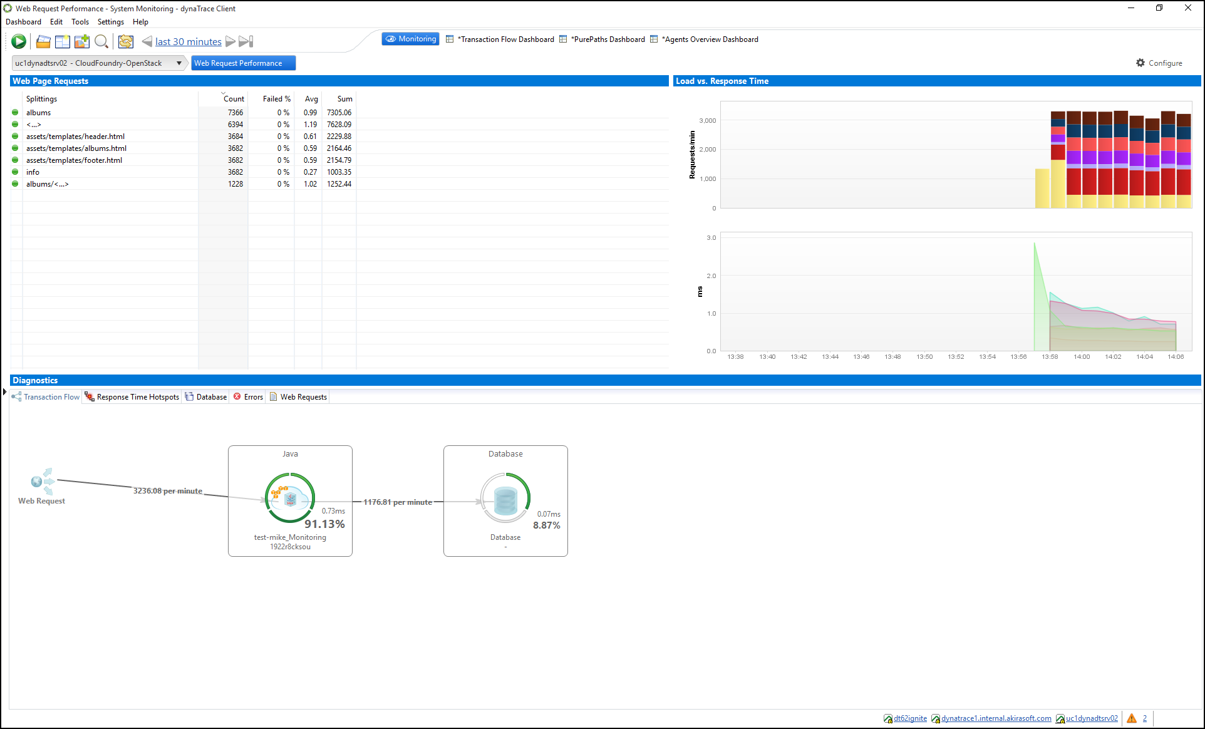Image resolution: width=1205 pixels, height=729 pixels.
Task: Click the Configure gear icon
Action: (x=1140, y=63)
